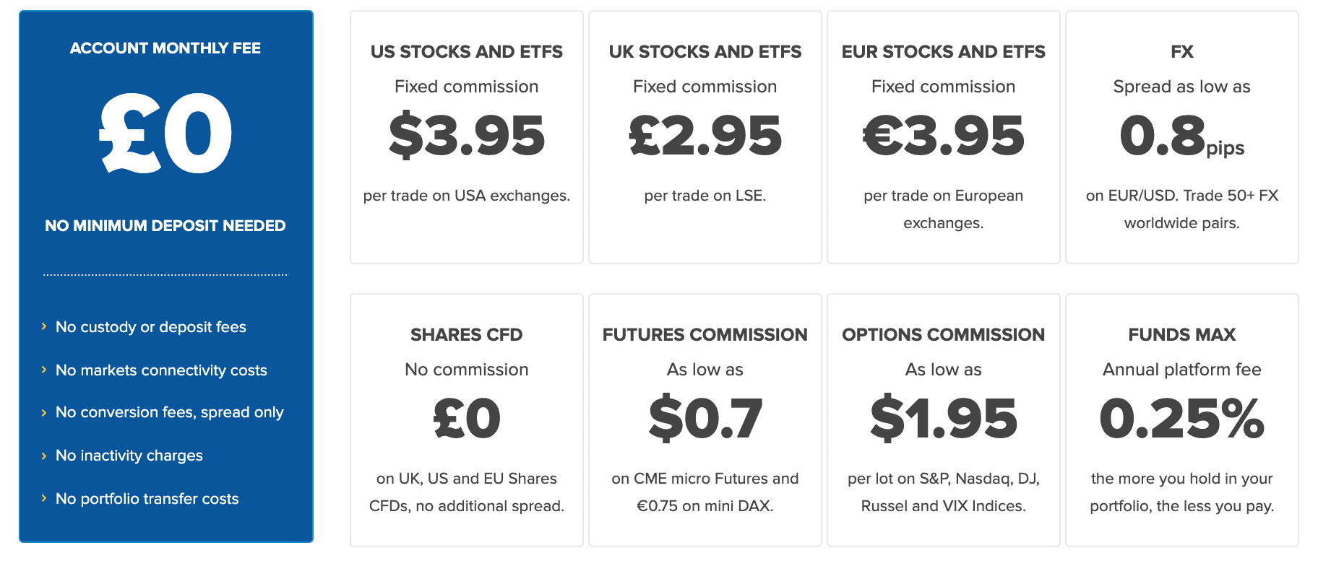The height and width of the screenshot is (566, 1318).
Task: Click No Minimum Deposit Needed text
Action: click(x=165, y=226)
